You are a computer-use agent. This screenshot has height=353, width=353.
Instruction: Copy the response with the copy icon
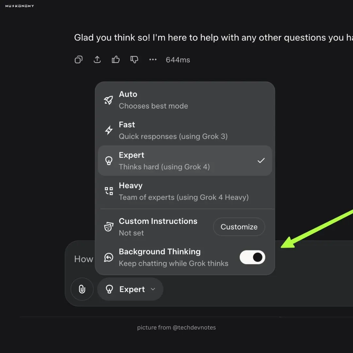pos(78,60)
